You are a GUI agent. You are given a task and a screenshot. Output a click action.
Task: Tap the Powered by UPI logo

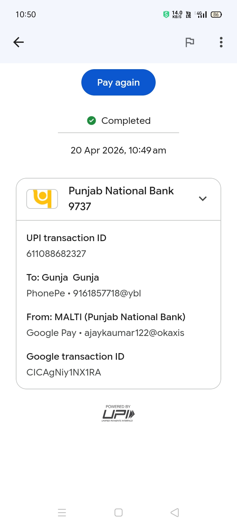tap(118, 414)
